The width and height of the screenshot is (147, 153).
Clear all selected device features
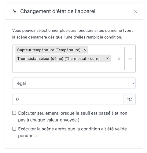[119, 59]
